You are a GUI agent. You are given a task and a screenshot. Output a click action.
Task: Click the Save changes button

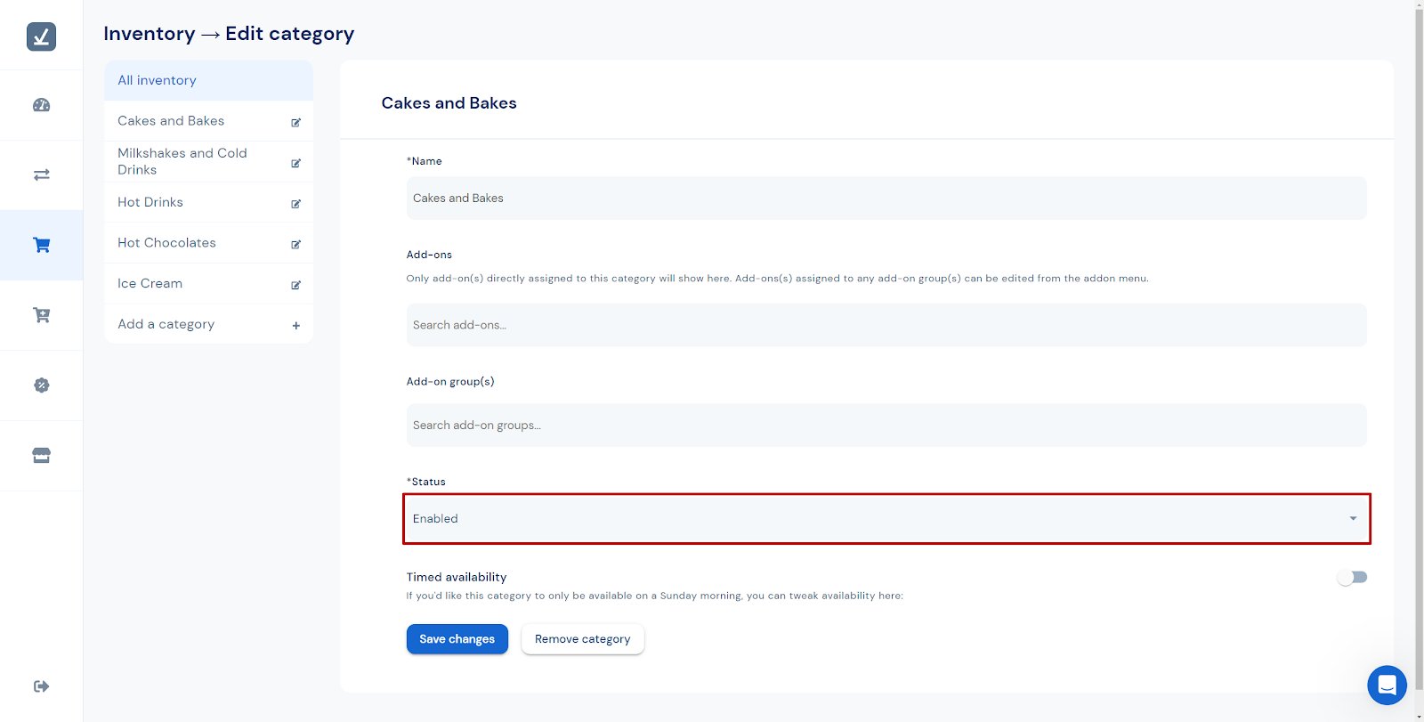[457, 639]
